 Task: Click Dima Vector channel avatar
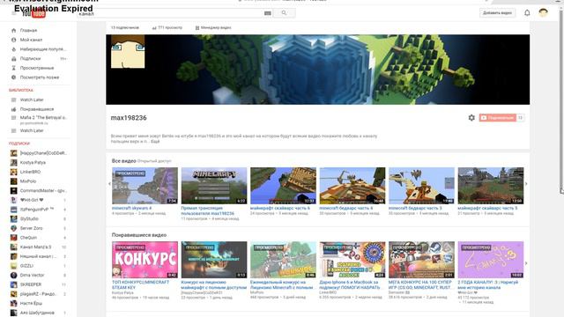point(14,276)
